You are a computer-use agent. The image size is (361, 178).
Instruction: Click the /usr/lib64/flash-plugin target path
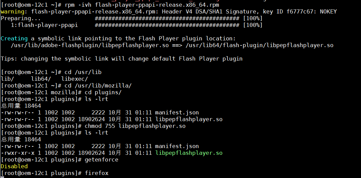click(259, 45)
